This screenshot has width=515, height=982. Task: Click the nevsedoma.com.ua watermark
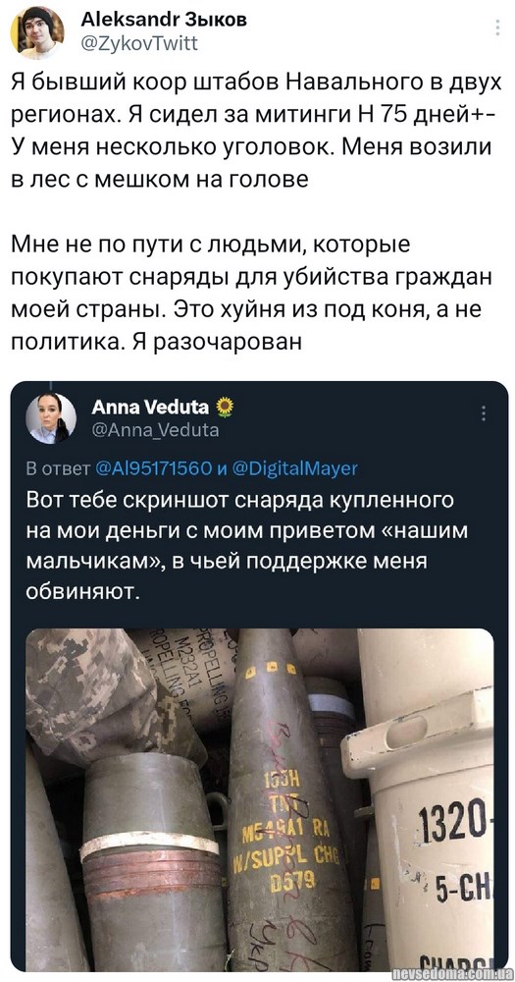click(452, 973)
